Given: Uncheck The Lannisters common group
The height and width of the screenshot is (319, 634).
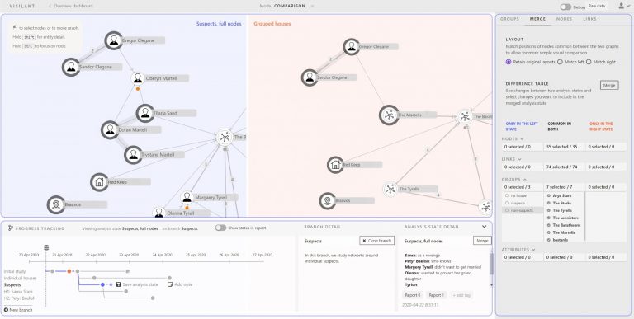Looking at the screenshot, I should 549,218.
